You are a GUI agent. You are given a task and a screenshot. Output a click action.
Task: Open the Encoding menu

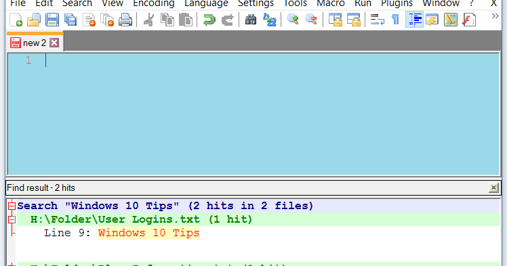154,3
